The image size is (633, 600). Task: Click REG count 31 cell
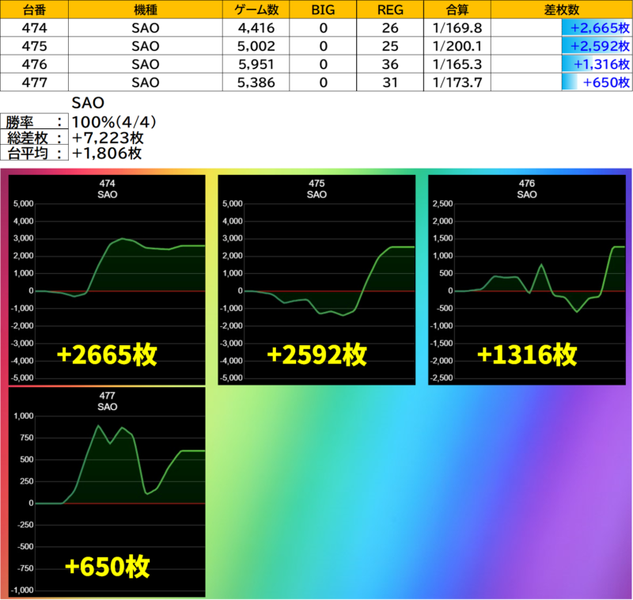390,82
